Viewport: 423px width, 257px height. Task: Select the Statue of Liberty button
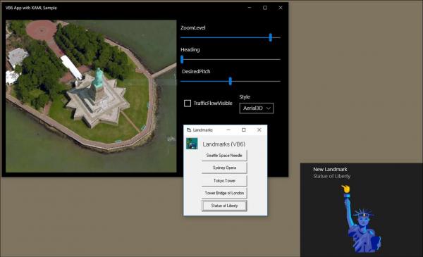224,206
